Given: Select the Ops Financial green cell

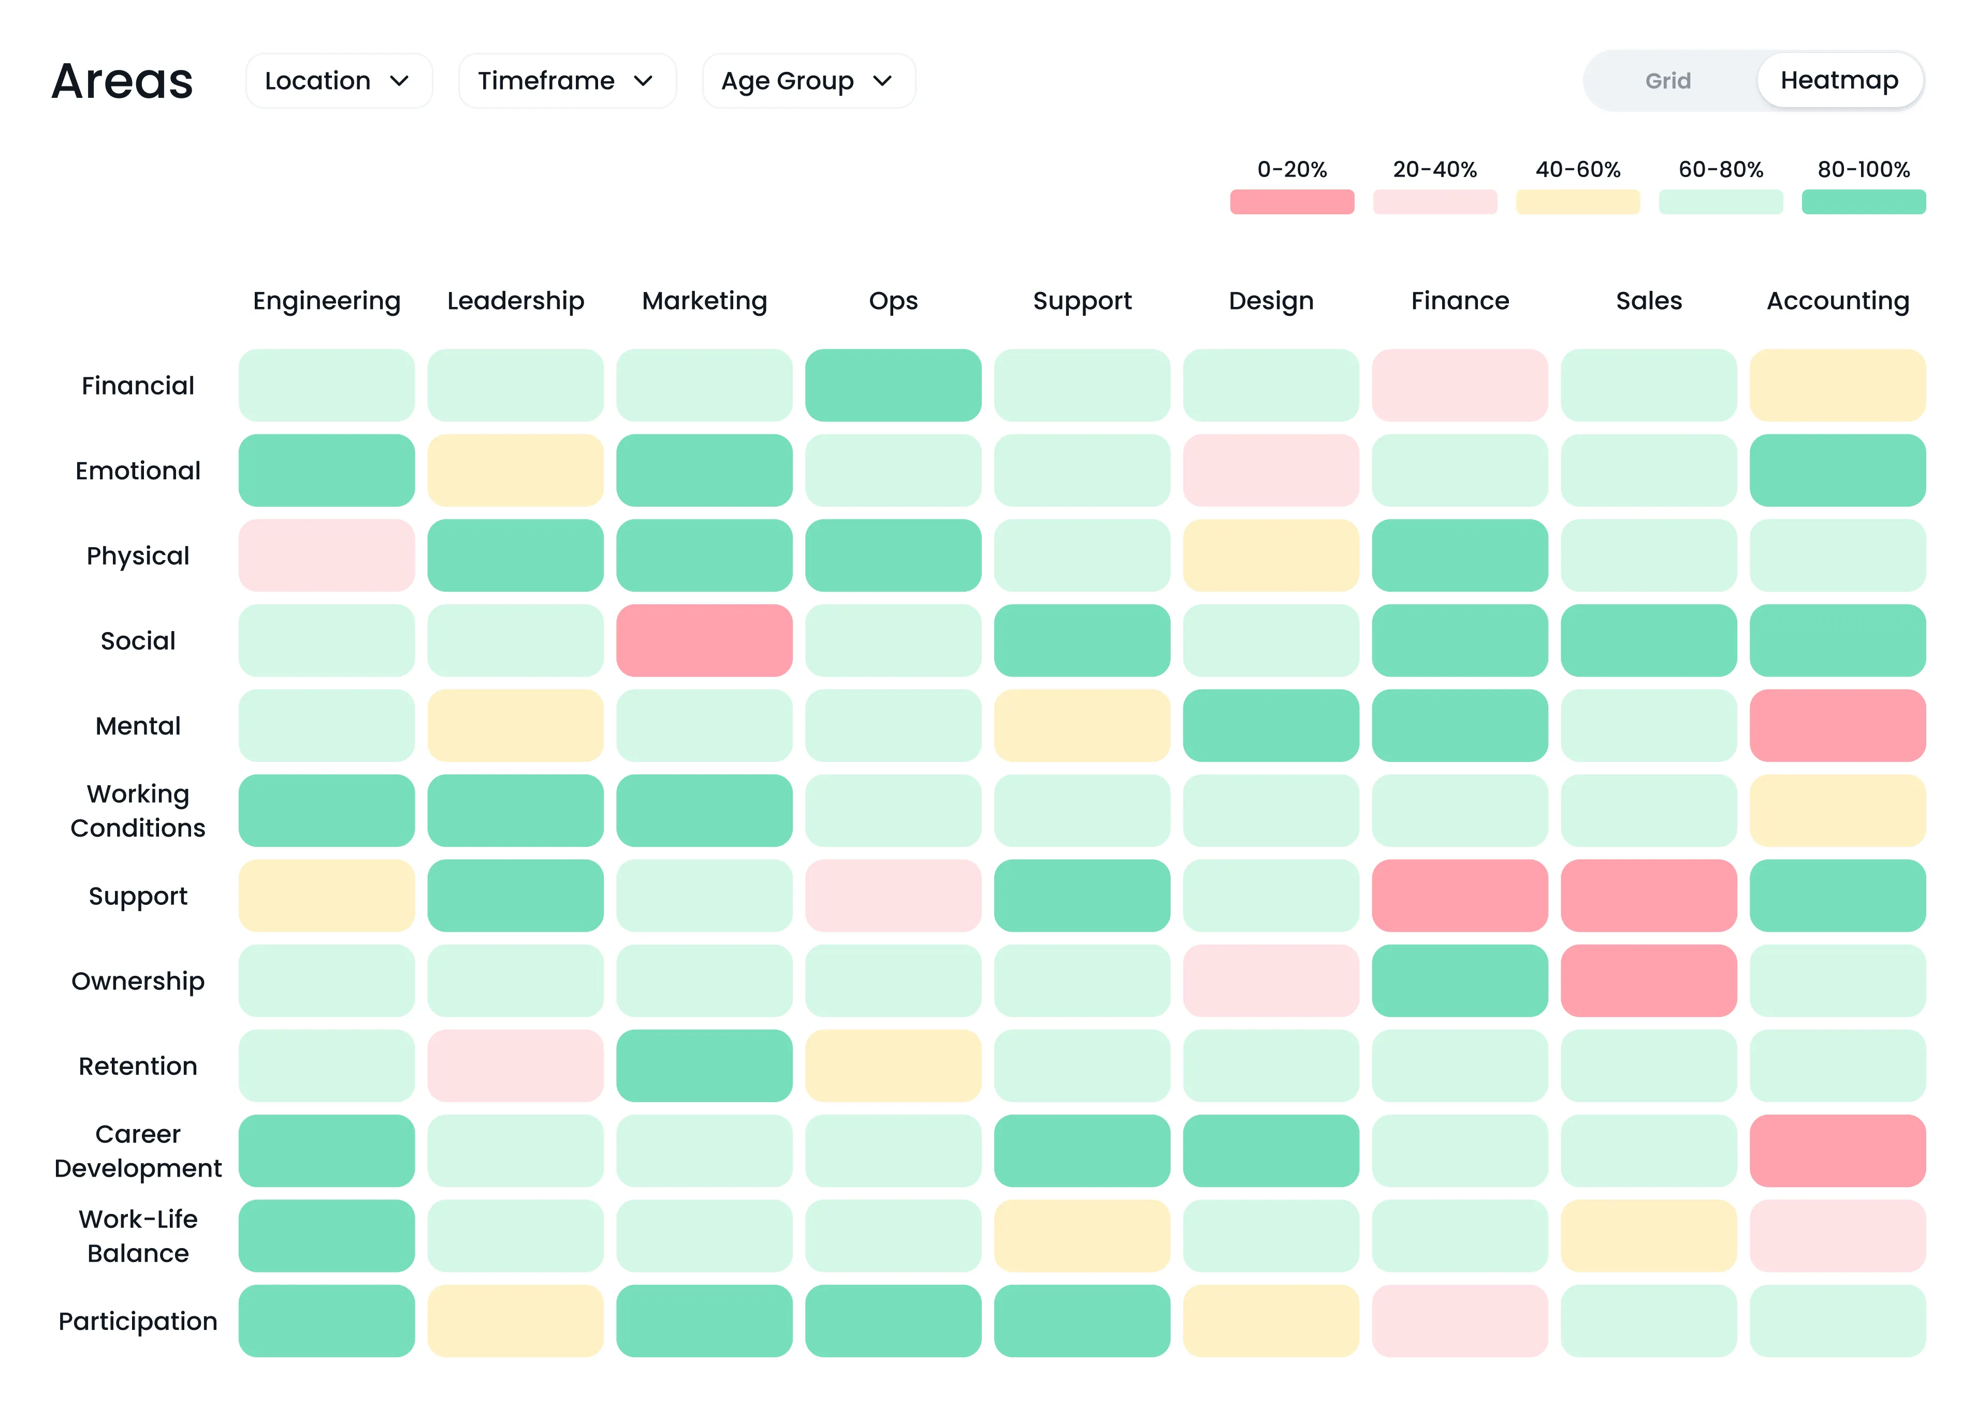Looking at the screenshot, I should tap(893, 386).
